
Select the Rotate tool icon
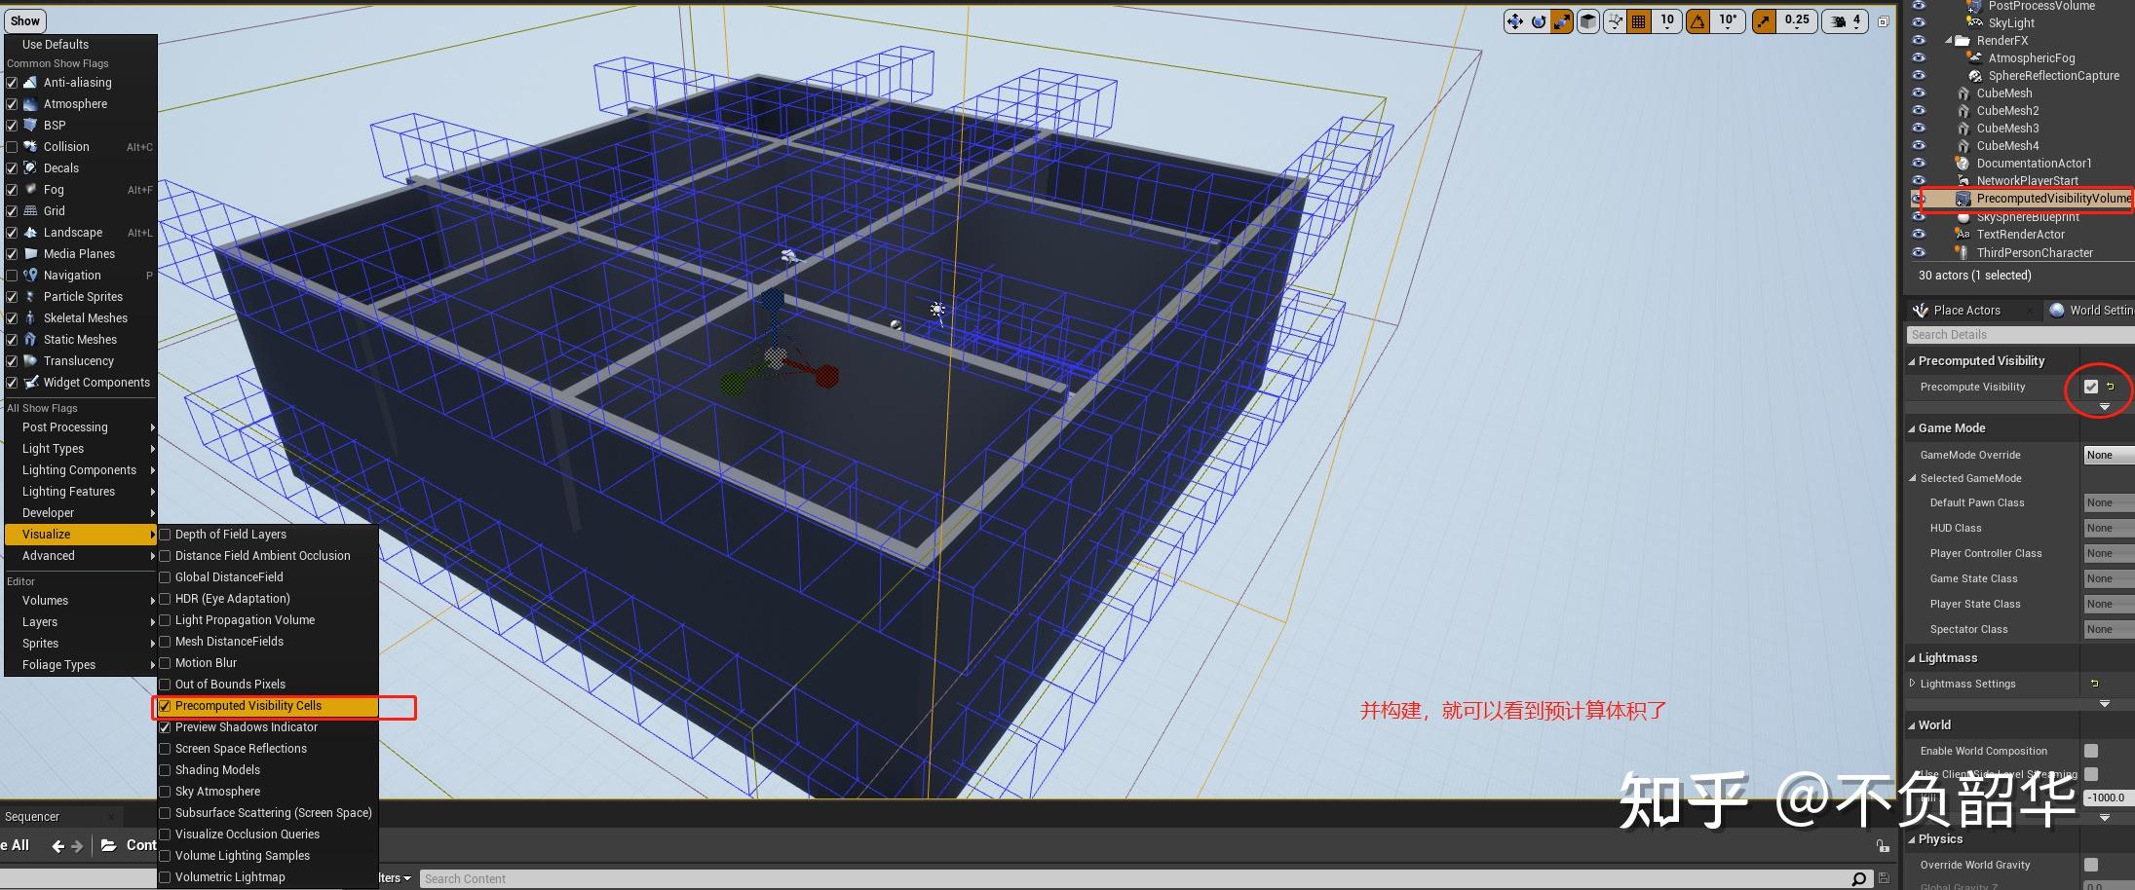[1539, 19]
